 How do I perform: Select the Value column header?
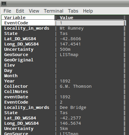point(67,18)
